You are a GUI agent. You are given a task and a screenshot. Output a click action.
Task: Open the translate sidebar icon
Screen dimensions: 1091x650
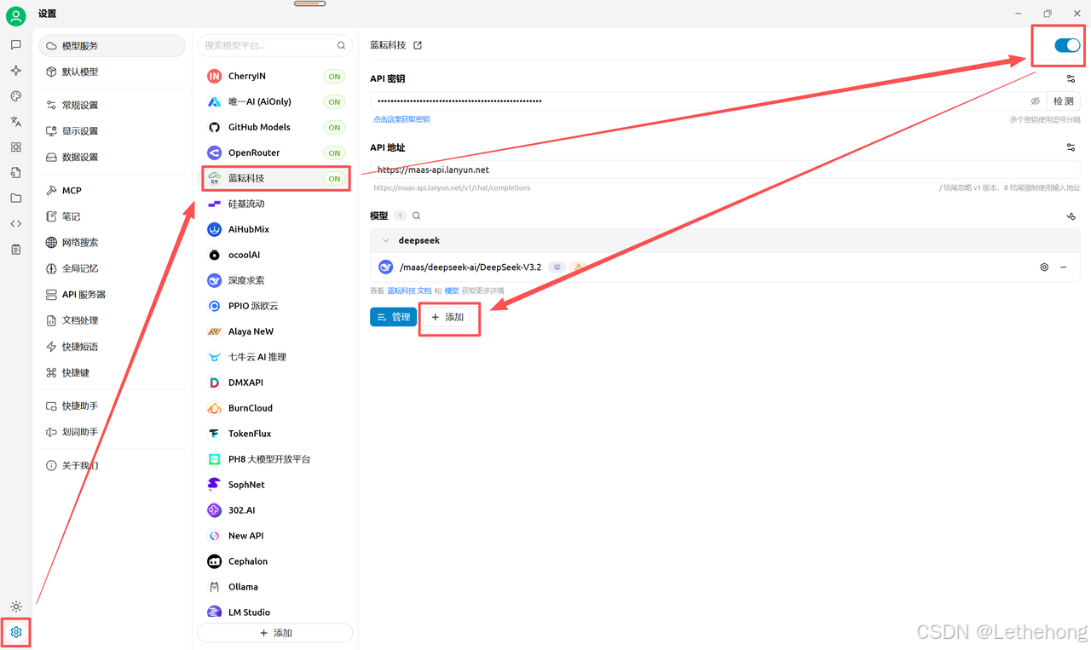pos(16,122)
